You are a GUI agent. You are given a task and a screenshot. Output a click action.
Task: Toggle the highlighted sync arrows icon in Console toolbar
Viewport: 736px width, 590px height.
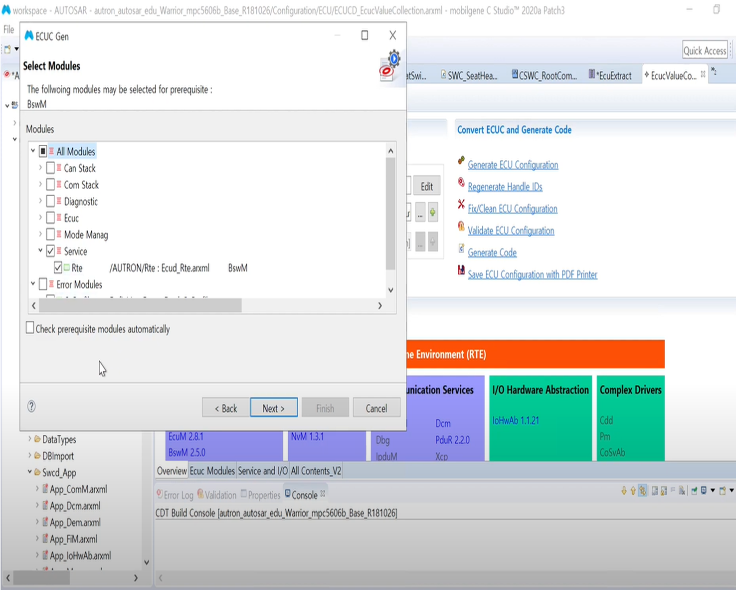643,491
